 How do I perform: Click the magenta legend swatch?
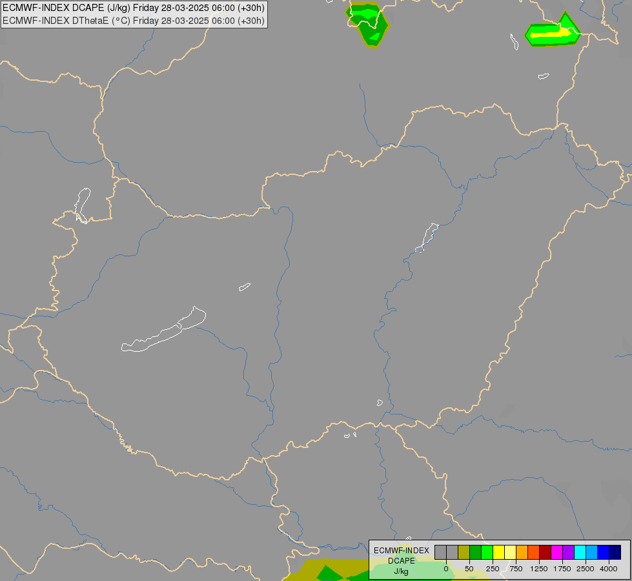click(x=557, y=552)
